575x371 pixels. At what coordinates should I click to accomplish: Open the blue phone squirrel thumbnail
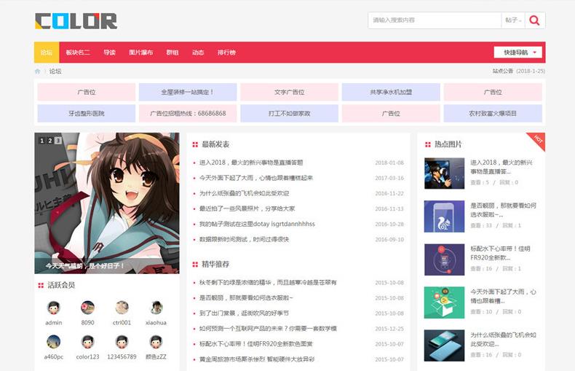click(445, 216)
